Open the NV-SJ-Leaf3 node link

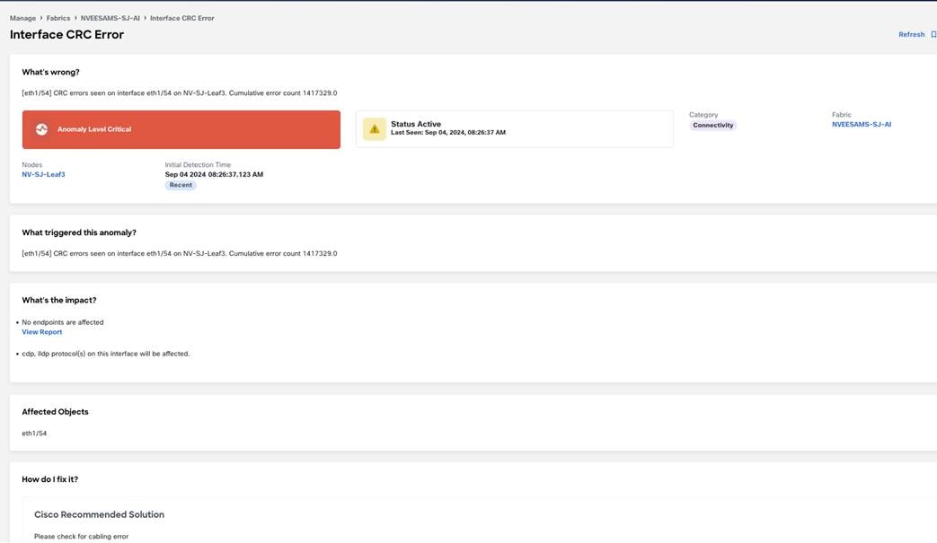click(x=44, y=175)
